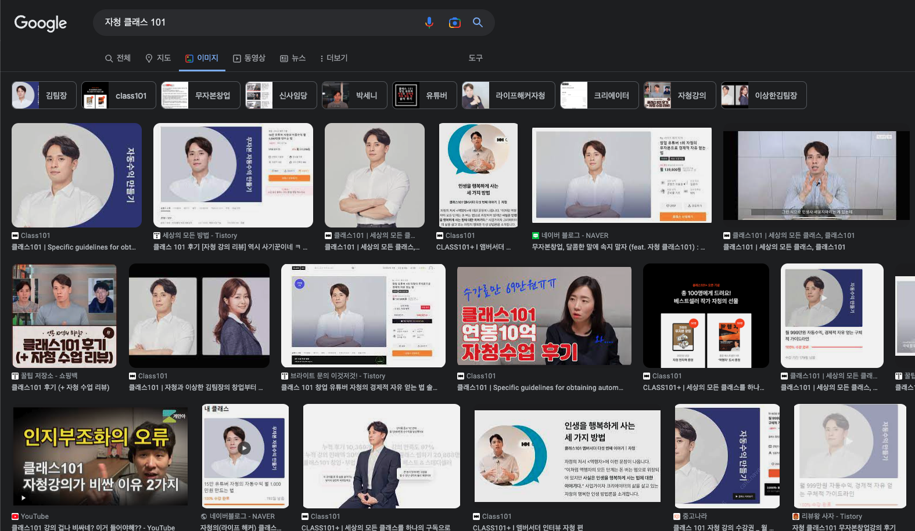Open the 내 클래스 NAVER blog thumbnail
The width and height of the screenshot is (915, 531).
point(245,456)
